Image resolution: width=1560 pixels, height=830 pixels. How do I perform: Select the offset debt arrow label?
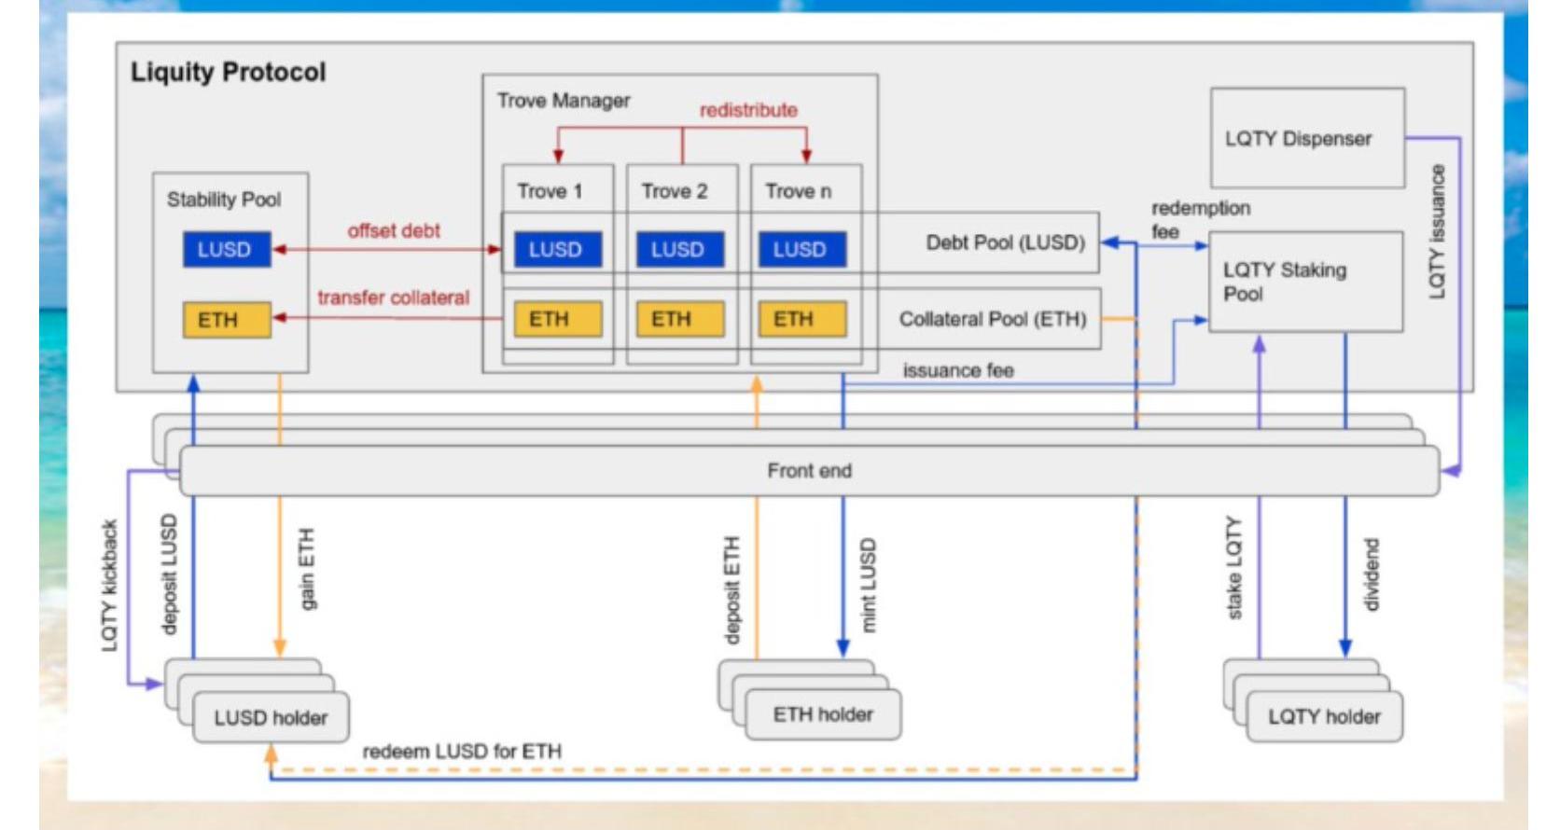click(393, 230)
